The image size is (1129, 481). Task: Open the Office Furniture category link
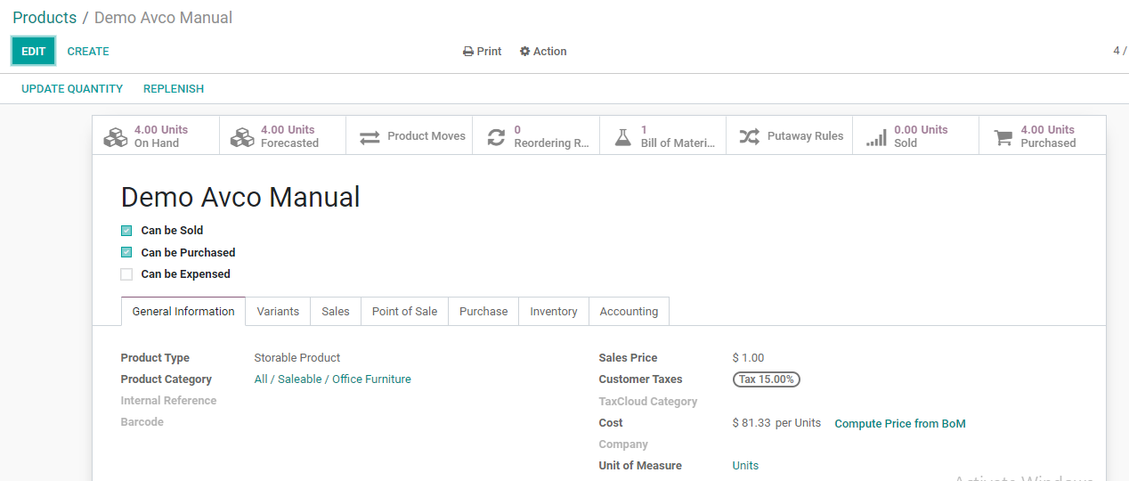371,379
